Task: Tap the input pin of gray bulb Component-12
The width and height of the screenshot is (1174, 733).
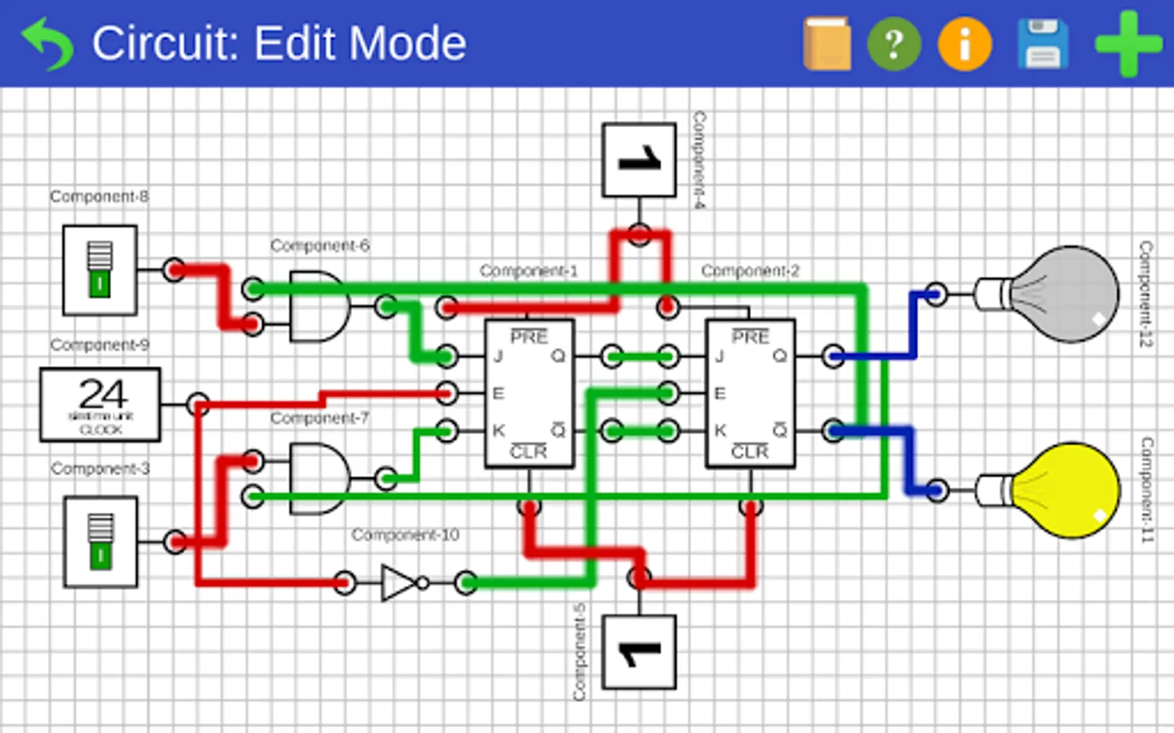Action: tap(936, 294)
